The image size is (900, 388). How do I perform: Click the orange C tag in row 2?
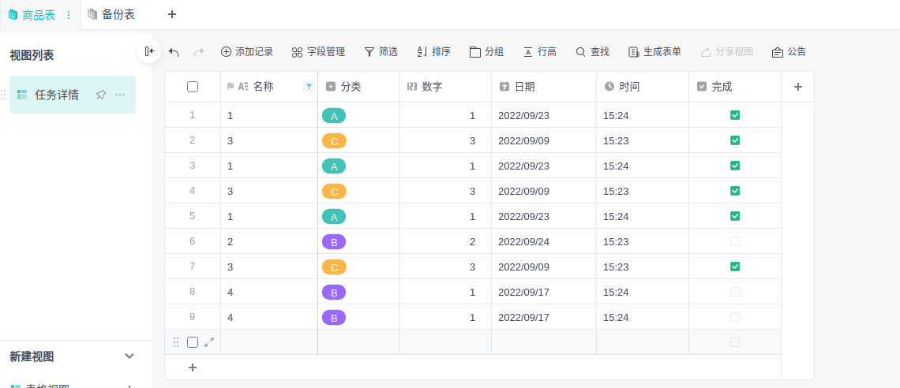pyautogui.click(x=334, y=141)
